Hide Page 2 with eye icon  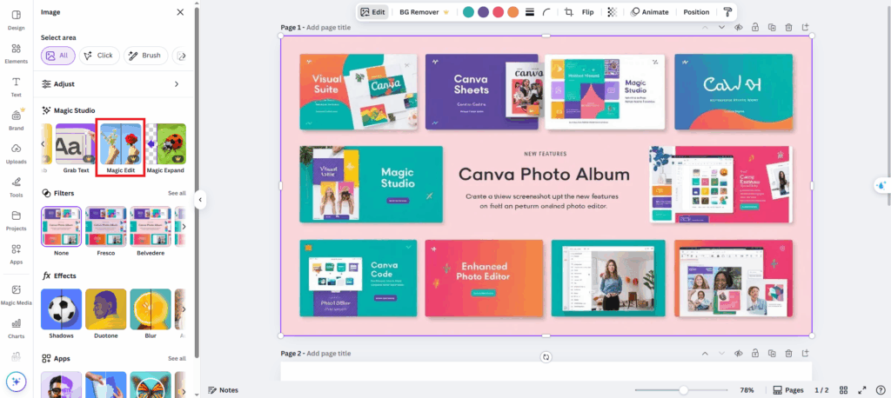tap(739, 353)
